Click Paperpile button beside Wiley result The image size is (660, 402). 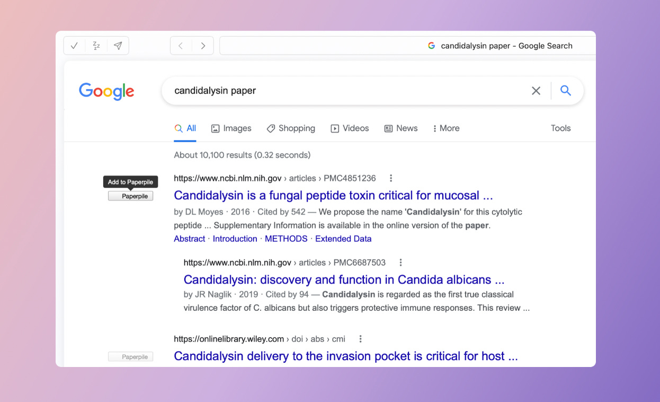131,357
